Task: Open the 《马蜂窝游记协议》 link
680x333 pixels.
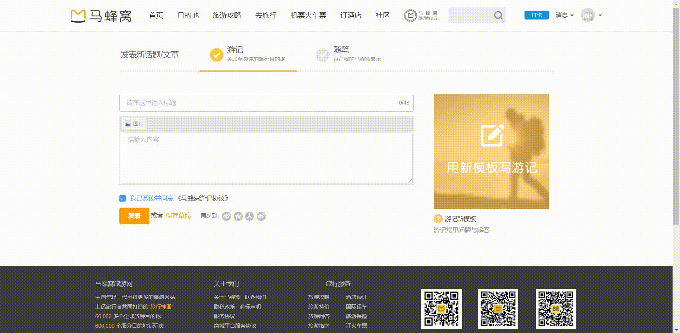Action: coord(203,198)
